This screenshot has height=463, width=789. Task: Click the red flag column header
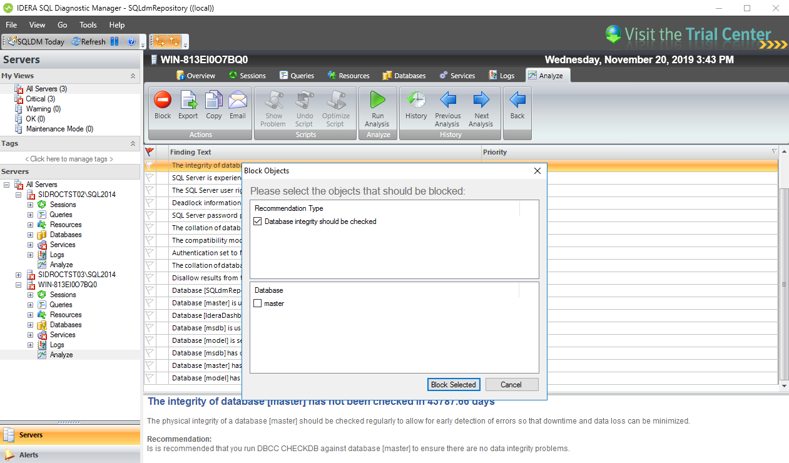(150, 152)
